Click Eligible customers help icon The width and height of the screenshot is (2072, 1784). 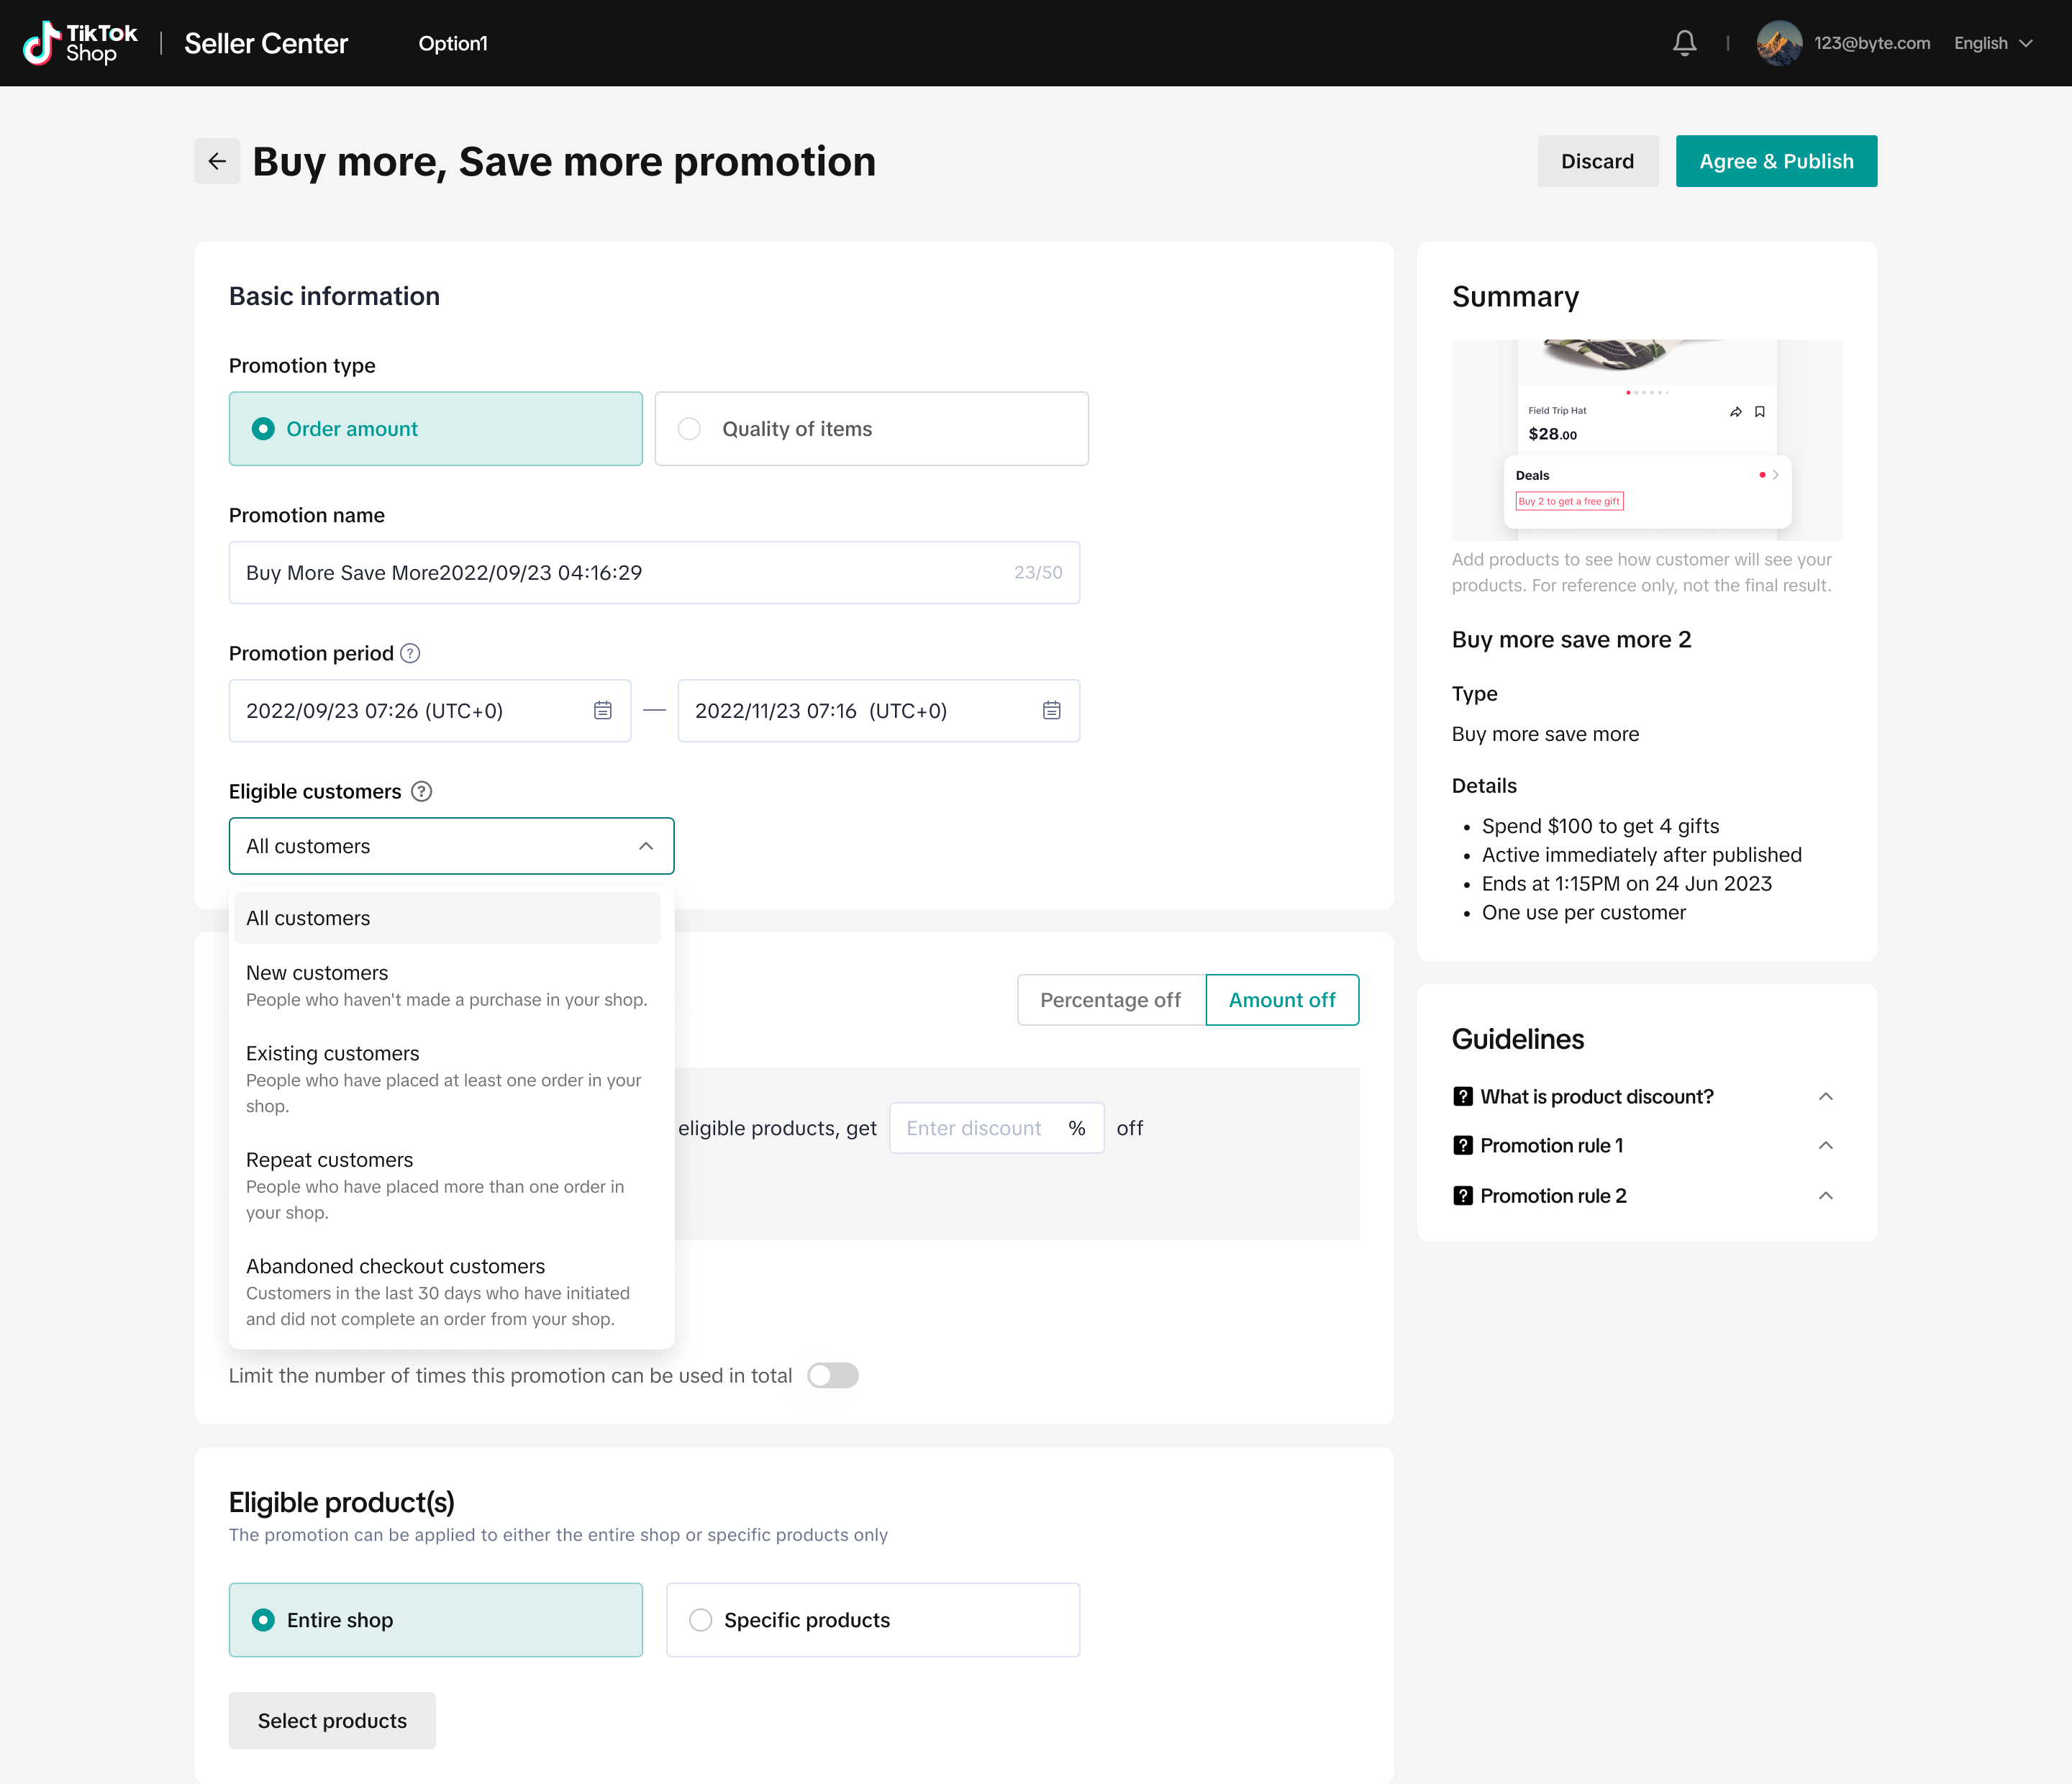pyautogui.click(x=422, y=792)
